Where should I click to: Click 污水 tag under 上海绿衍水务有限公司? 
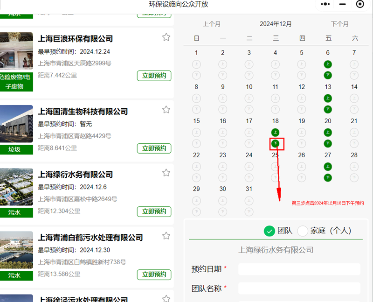[x=16, y=213]
